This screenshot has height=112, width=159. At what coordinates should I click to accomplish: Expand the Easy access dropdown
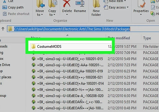pyautogui.click(x=116, y=7)
